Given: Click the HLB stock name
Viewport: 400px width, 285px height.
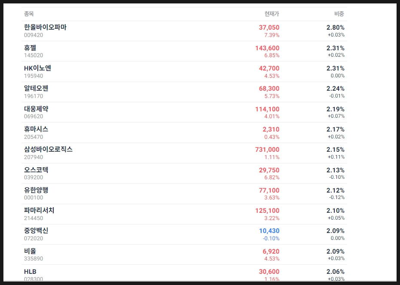Looking at the screenshot, I should coord(30,272).
